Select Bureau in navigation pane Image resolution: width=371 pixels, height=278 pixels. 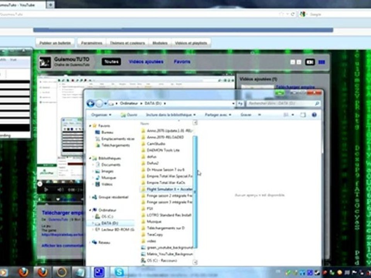(107, 132)
